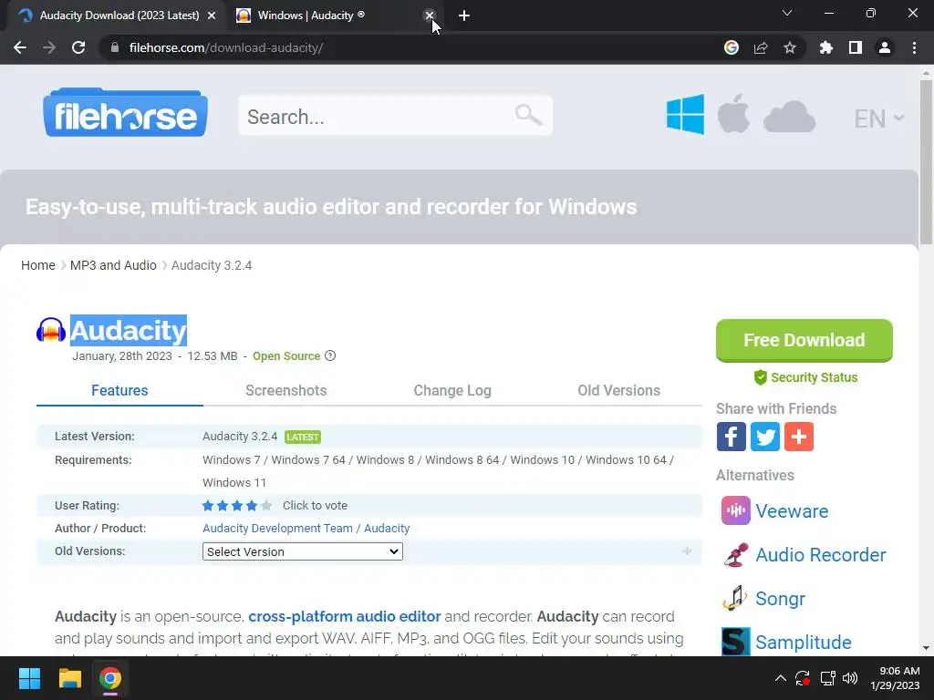
Task: View site information lock icon
Action: (x=115, y=47)
